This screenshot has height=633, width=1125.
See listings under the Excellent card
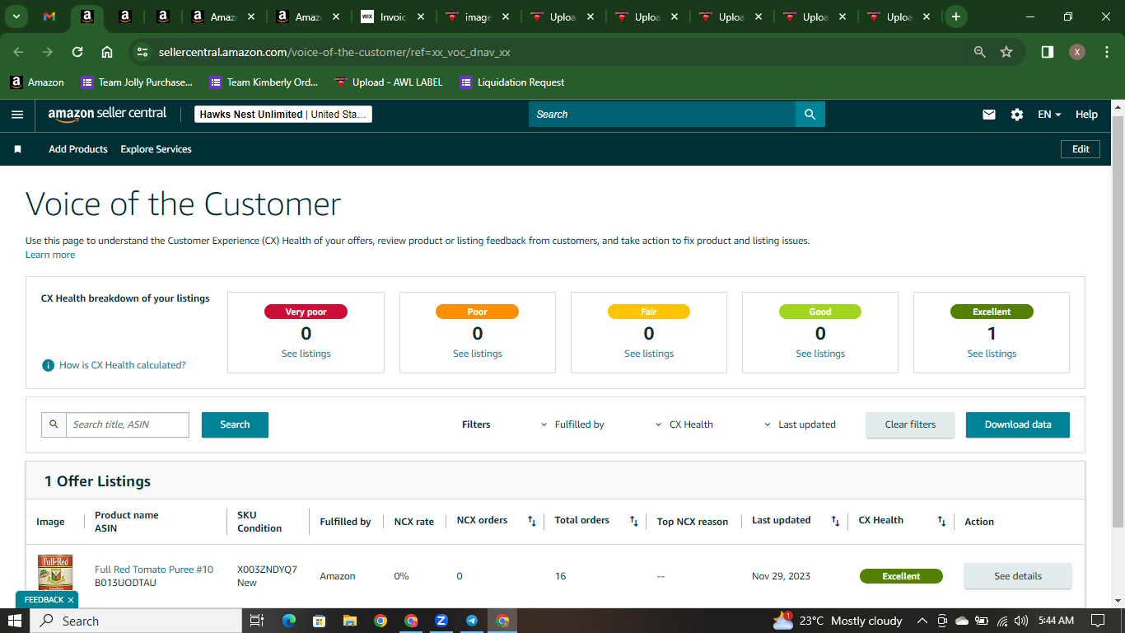click(x=992, y=354)
